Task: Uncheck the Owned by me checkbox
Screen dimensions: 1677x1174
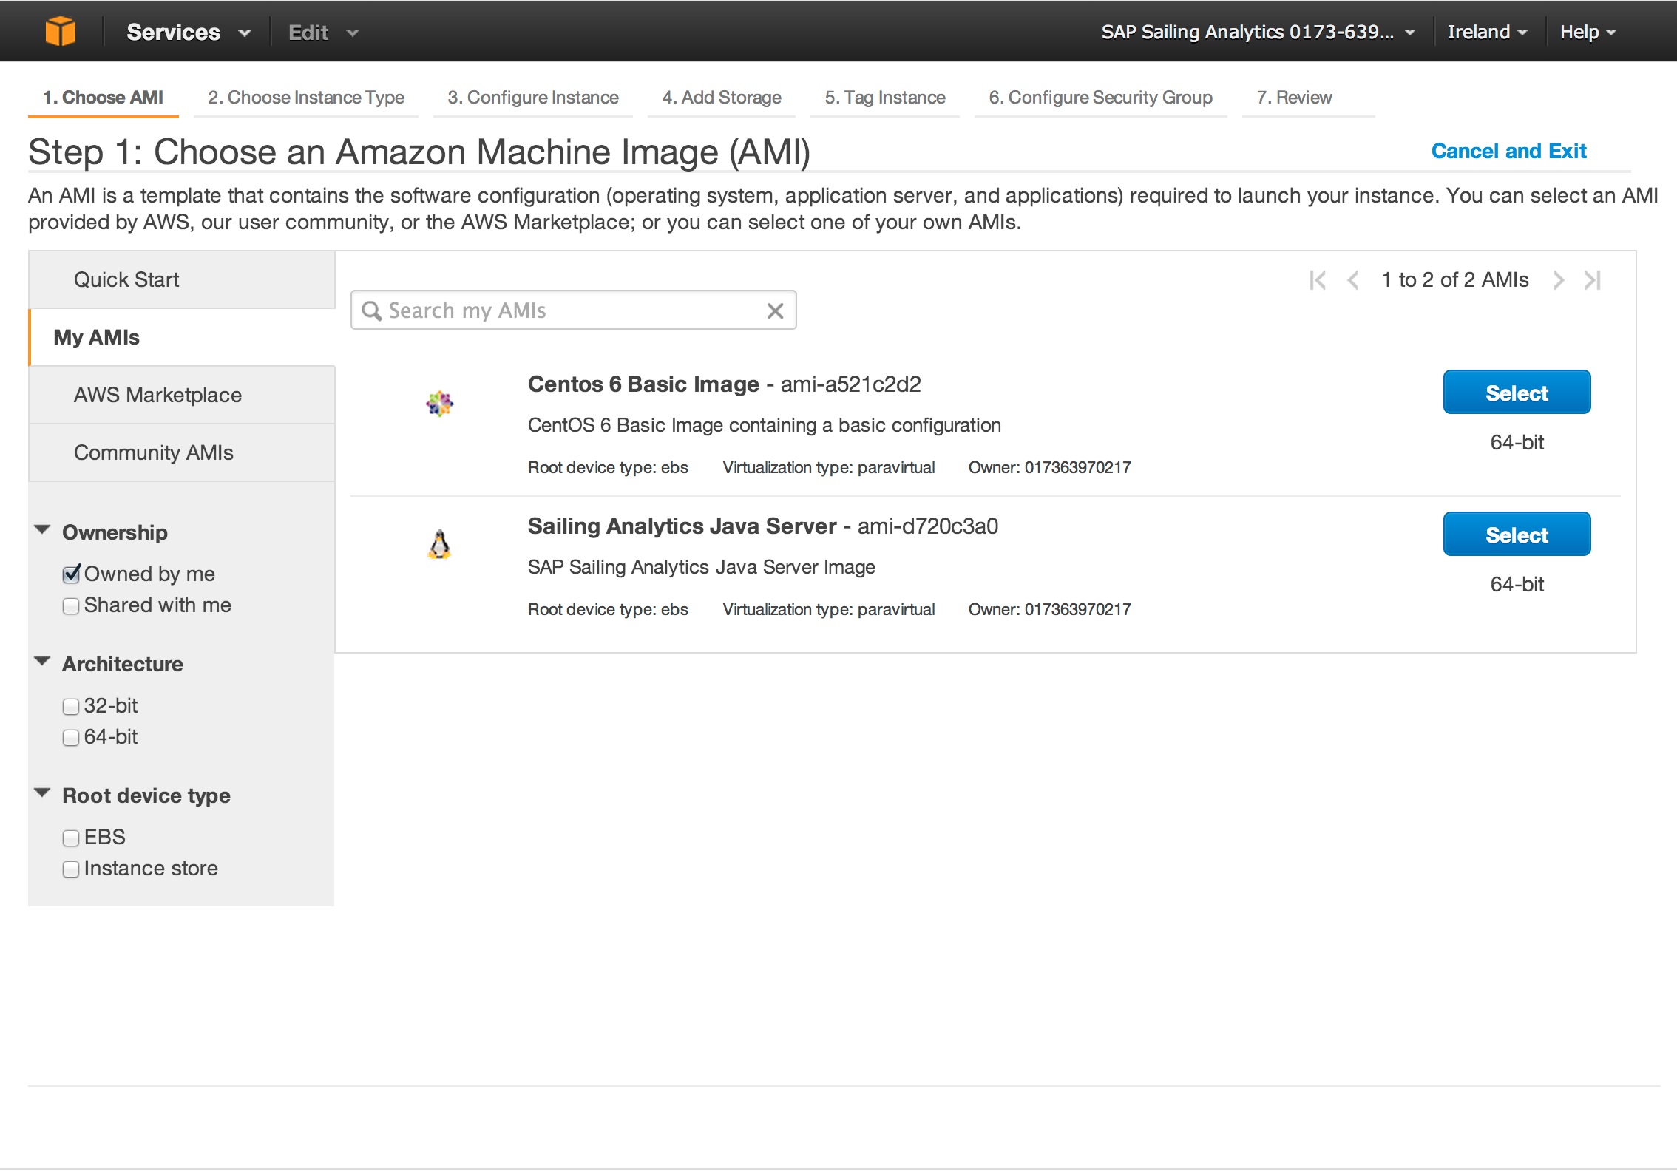Action: [71, 574]
